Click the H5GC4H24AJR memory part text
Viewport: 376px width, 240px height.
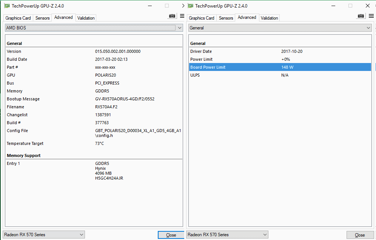pyautogui.click(x=109, y=178)
